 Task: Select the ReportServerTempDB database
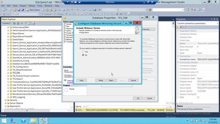coord(22,37)
